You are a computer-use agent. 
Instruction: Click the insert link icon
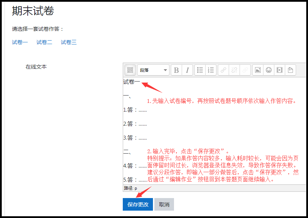click(x=223, y=70)
